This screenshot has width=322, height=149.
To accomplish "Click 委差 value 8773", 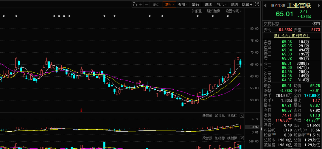I will (316, 30).
